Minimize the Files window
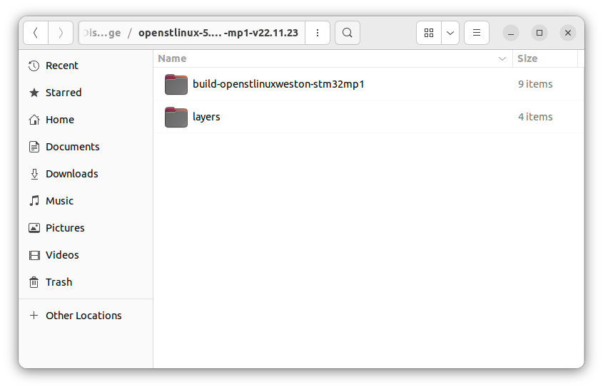603x389 pixels. click(511, 33)
